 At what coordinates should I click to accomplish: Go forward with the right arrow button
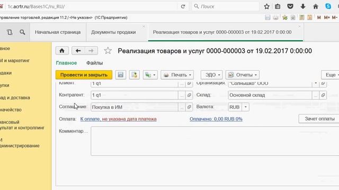pyautogui.click(x=91, y=51)
